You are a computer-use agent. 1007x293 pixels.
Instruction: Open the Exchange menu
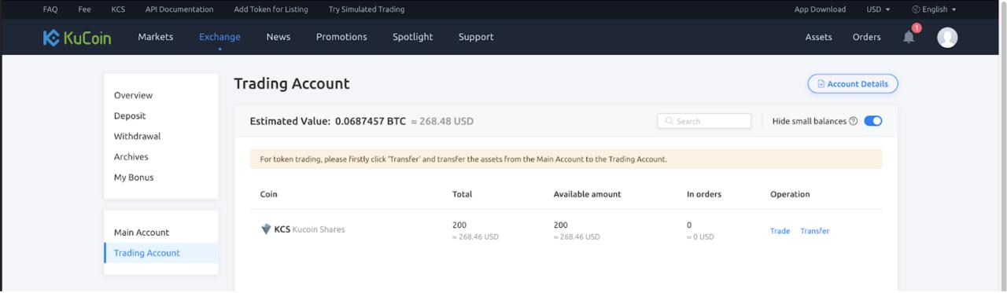tap(219, 37)
